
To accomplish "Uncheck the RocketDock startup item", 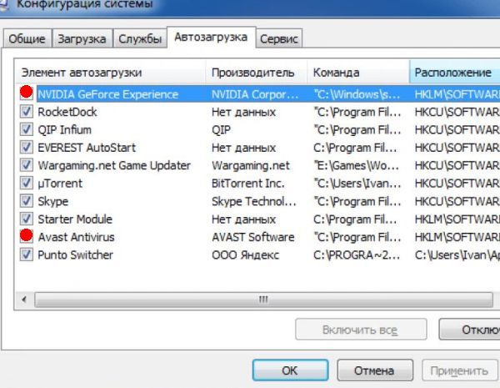I will (x=26, y=112).
